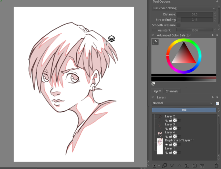Click the layer opacity slider at 100
Image resolution: width=221 pixels, height=169 pixels.
(x=184, y=110)
